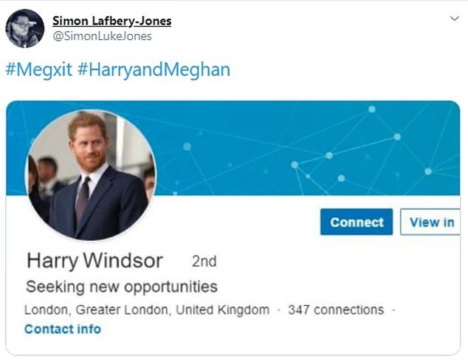
Task: Click the 2nd degree connection badge
Action: click(x=204, y=262)
